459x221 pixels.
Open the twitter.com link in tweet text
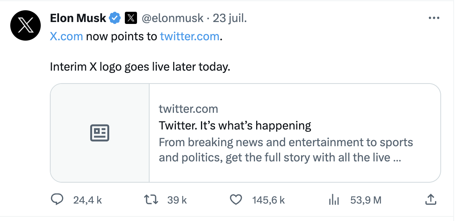point(190,36)
